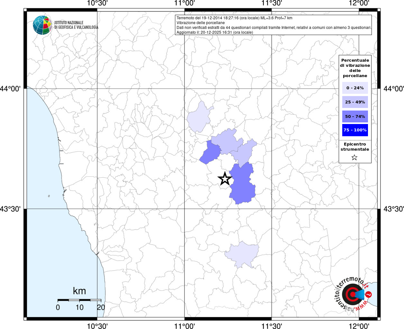
Task: Click the scale bar '0' value
Action: [58, 307]
